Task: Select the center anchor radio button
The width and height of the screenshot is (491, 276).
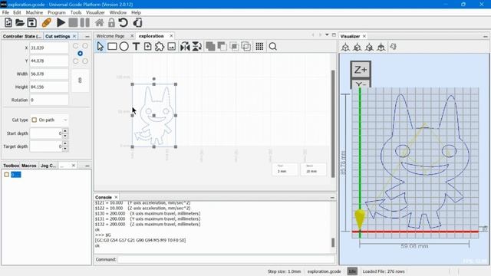Action: [x=80, y=54]
